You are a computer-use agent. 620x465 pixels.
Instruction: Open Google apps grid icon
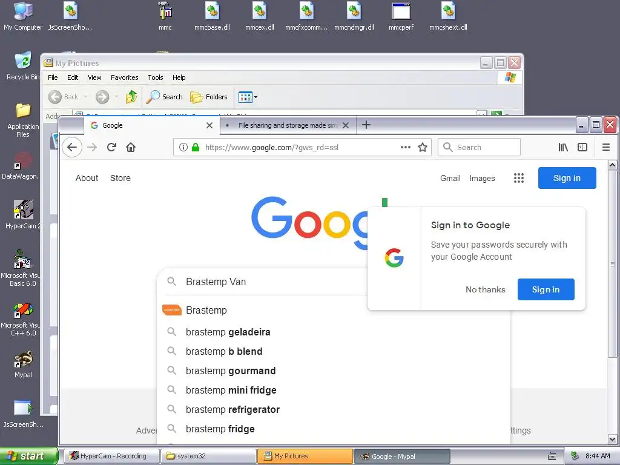[519, 178]
